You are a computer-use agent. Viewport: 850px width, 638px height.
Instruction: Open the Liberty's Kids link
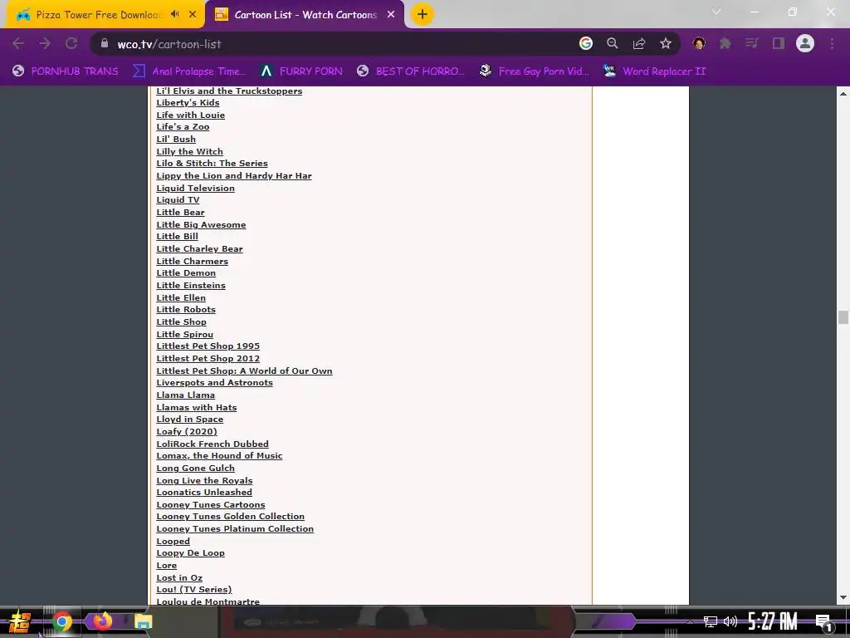coord(188,102)
